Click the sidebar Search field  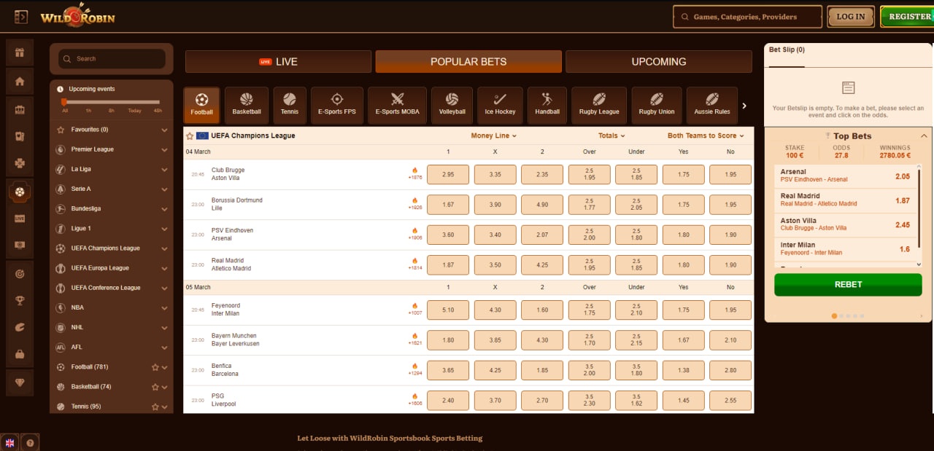[112, 59]
